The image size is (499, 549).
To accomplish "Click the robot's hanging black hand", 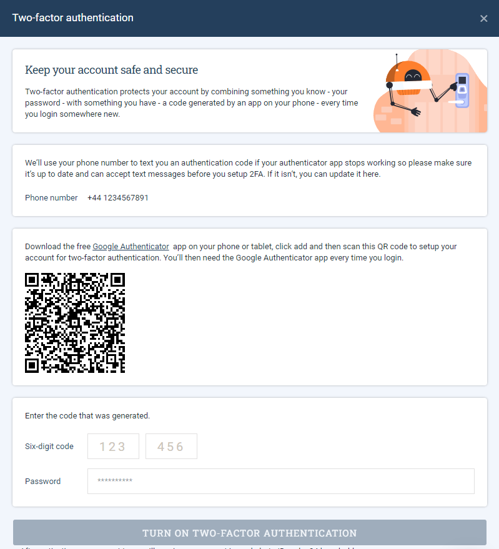I will coord(416,112).
